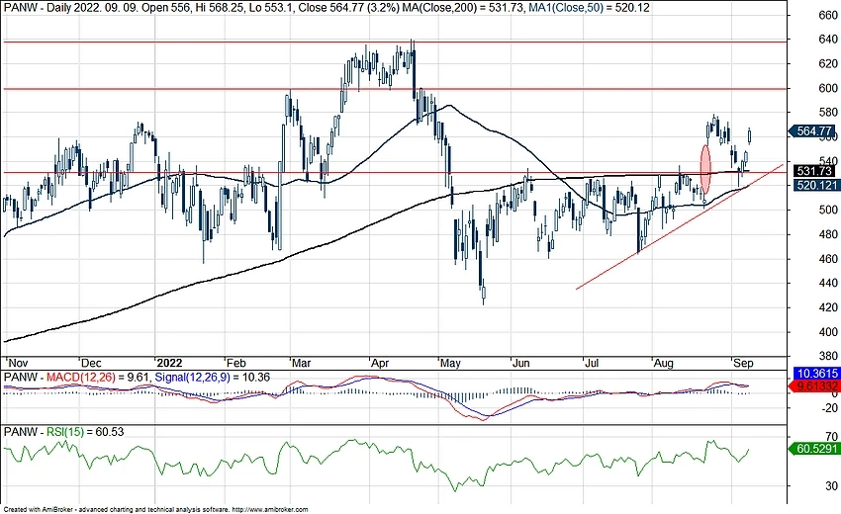Click the 30 RSI axis label

coord(831,485)
